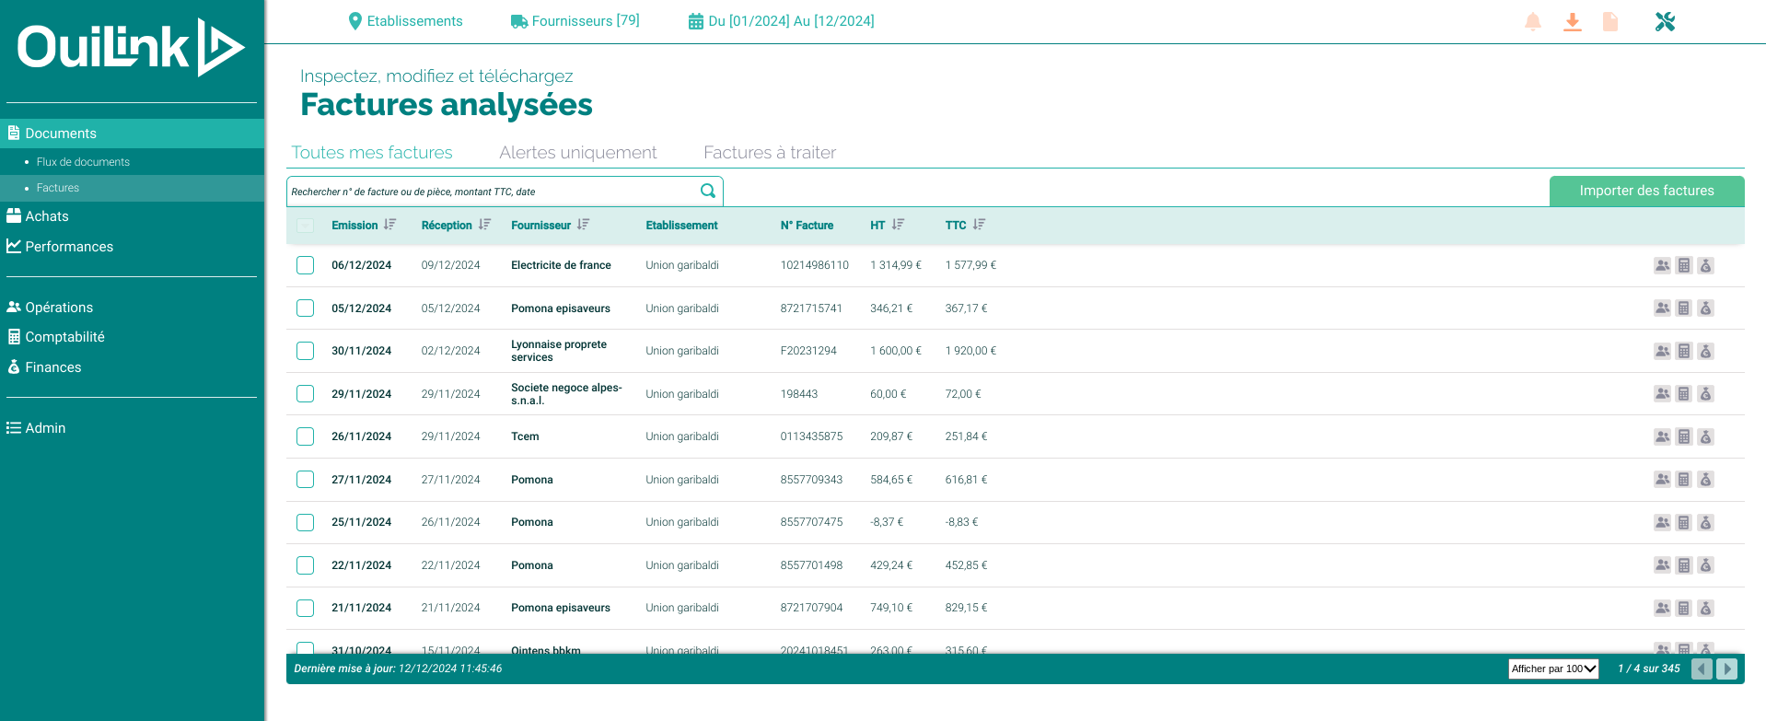Click the invoice search input field

(x=493, y=192)
